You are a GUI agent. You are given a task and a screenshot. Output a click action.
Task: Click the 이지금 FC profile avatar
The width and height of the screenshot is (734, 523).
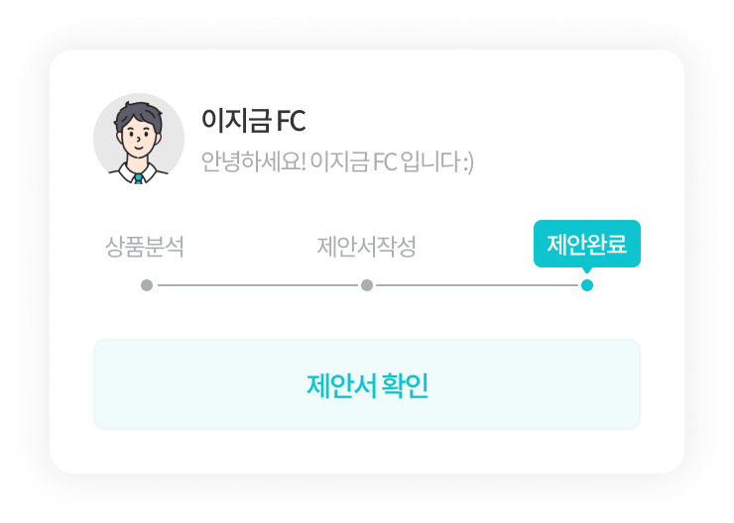coord(139,139)
